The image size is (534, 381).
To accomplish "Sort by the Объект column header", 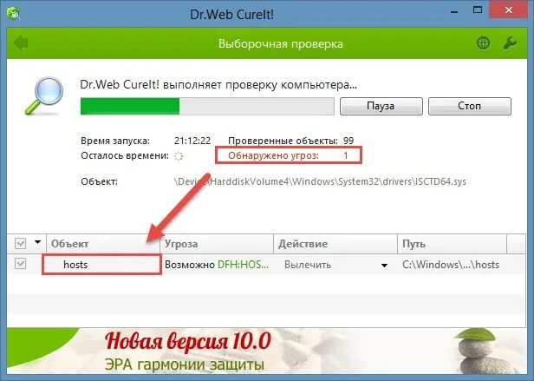I will coord(103,244).
